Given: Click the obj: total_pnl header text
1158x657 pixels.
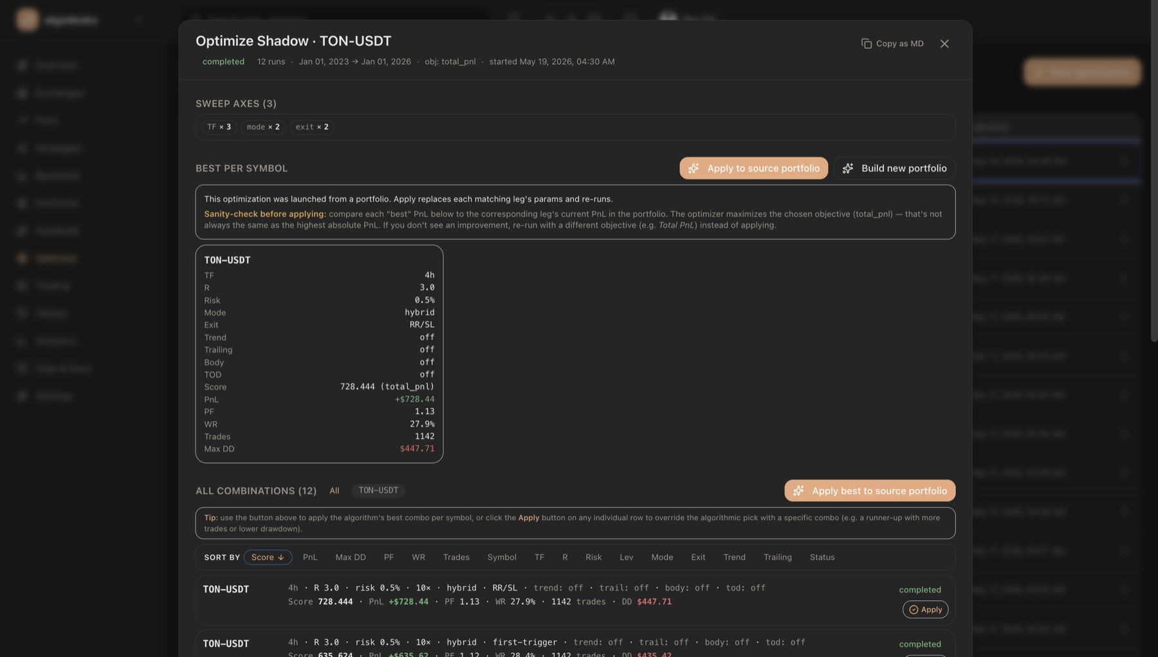Looking at the screenshot, I should pyautogui.click(x=450, y=62).
